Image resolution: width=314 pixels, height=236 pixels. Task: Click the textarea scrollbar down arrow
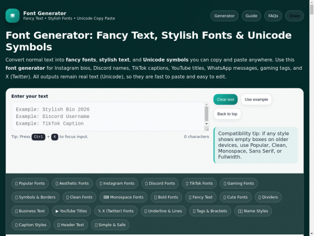click(207, 124)
